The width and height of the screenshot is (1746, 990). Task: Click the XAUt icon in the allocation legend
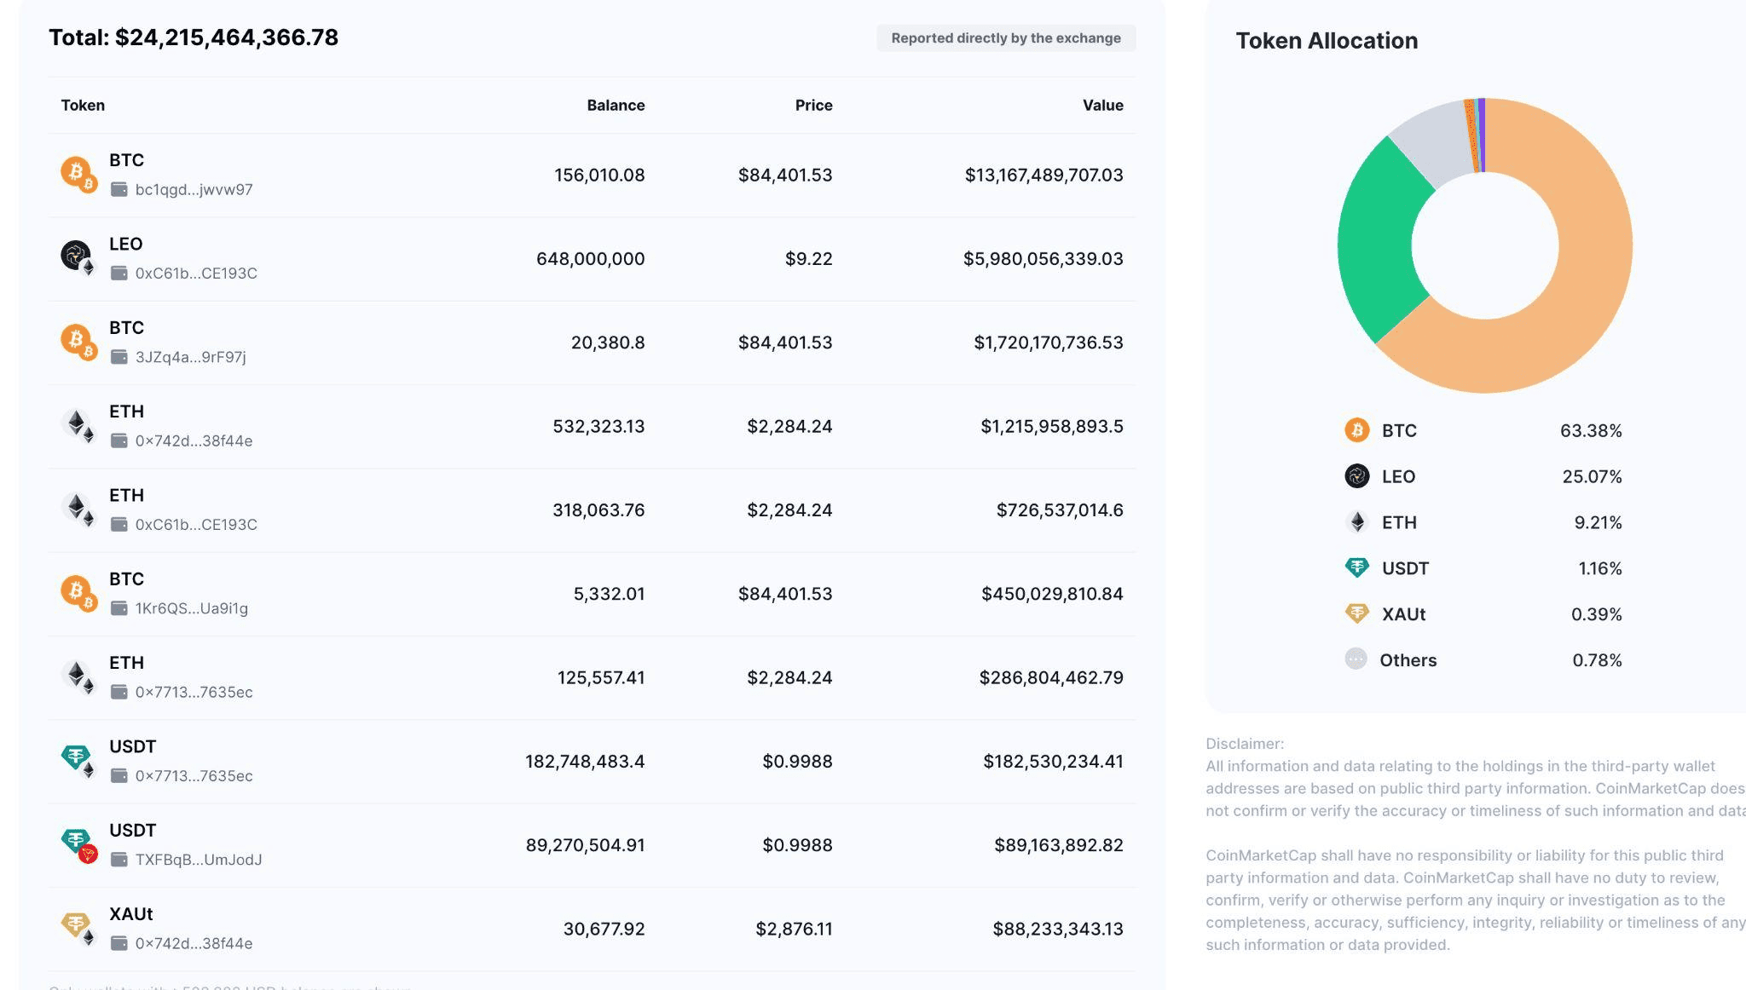tap(1356, 613)
